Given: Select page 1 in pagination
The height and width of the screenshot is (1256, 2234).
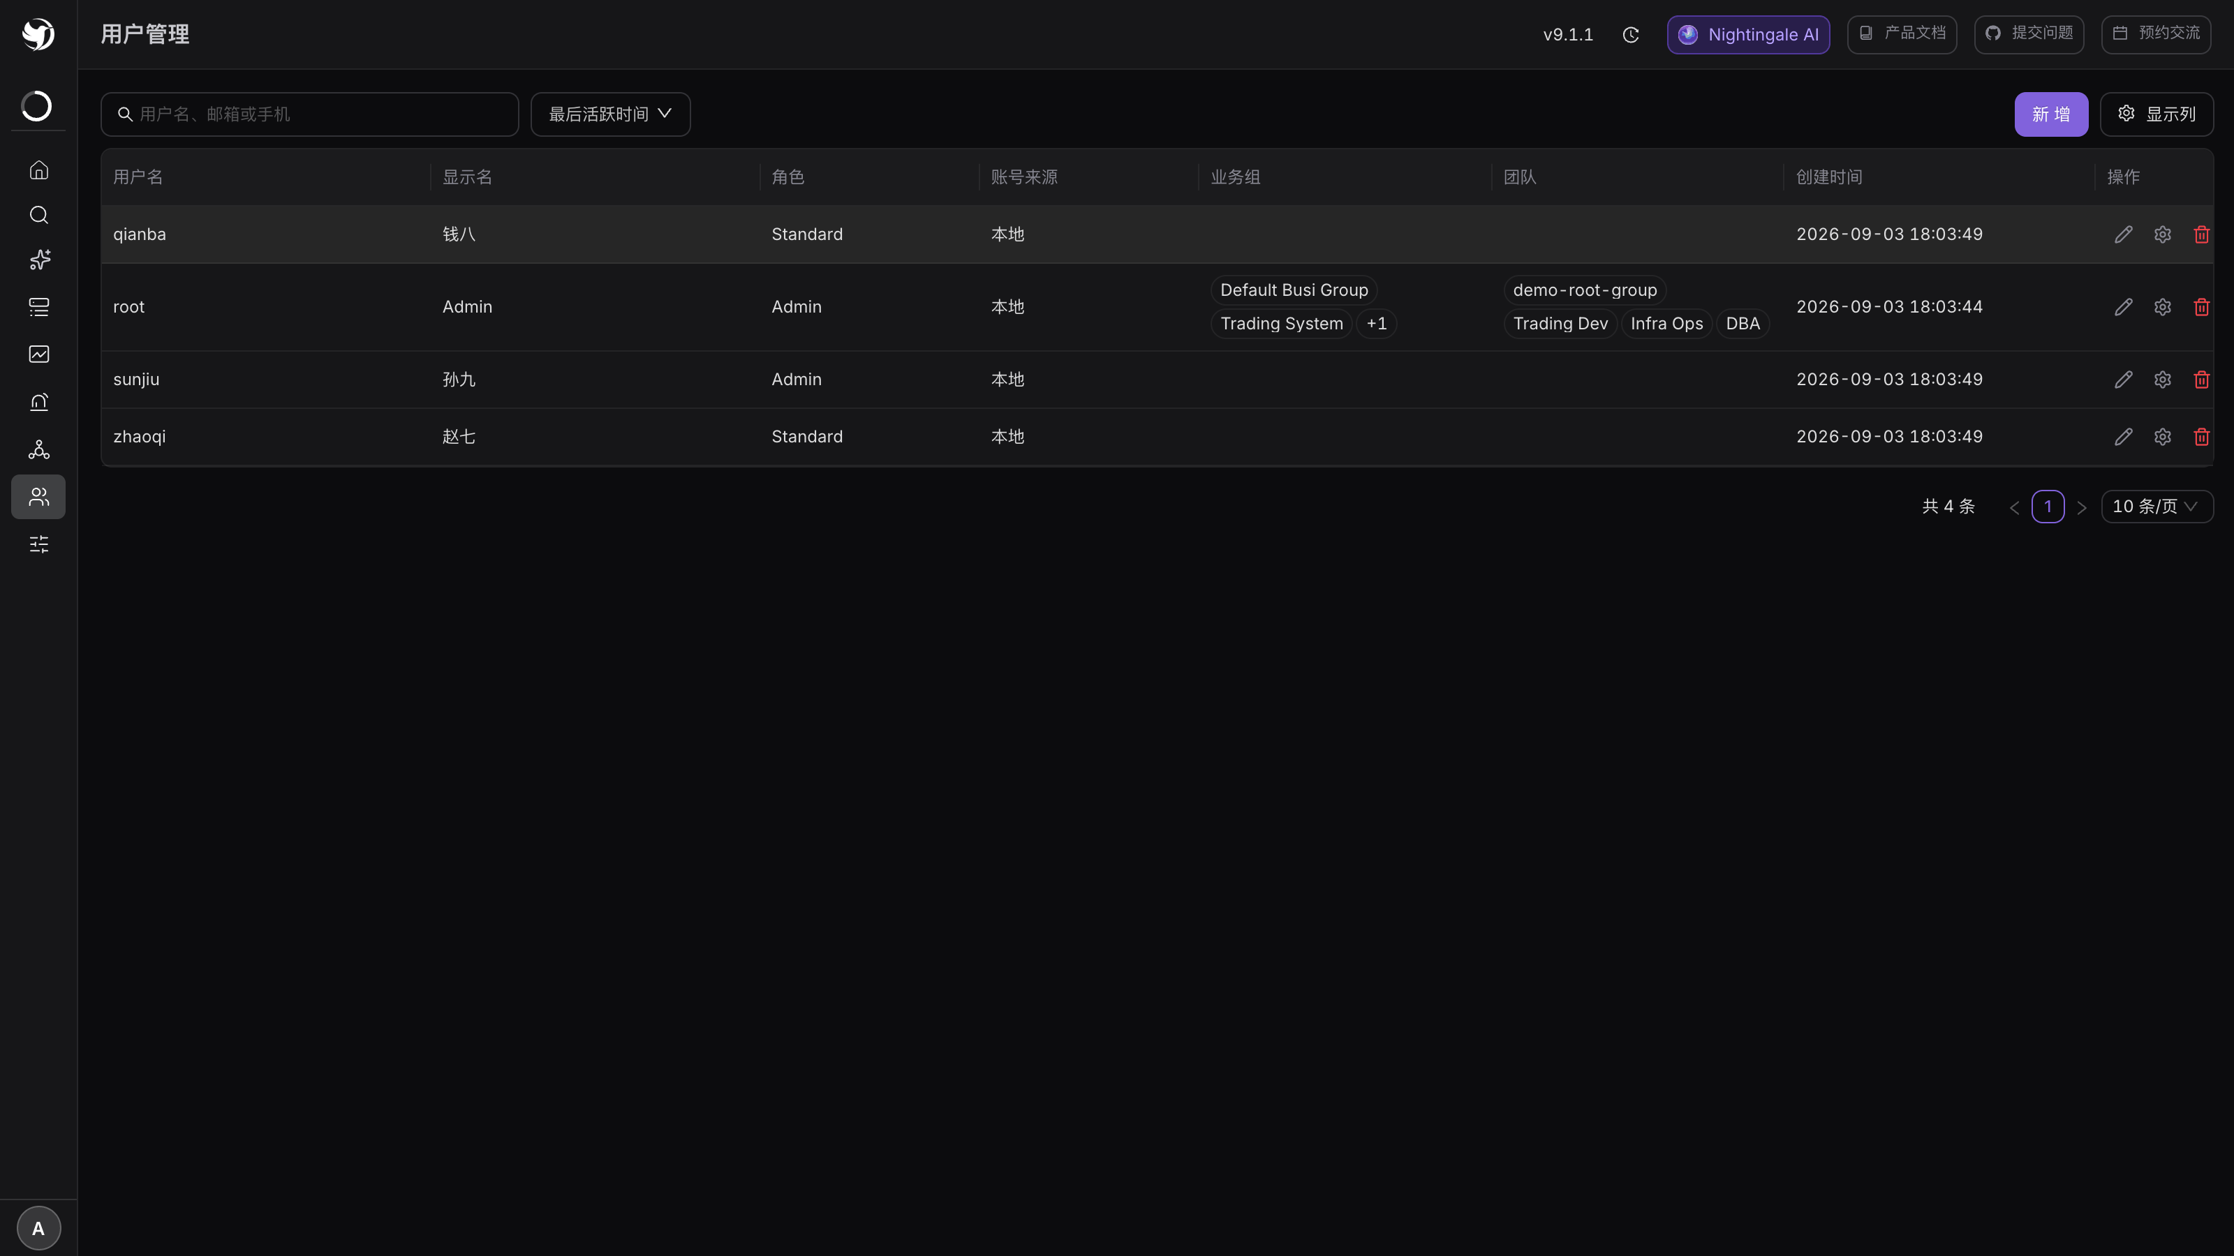Looking at the screenshot, I should click(2048, 506).
